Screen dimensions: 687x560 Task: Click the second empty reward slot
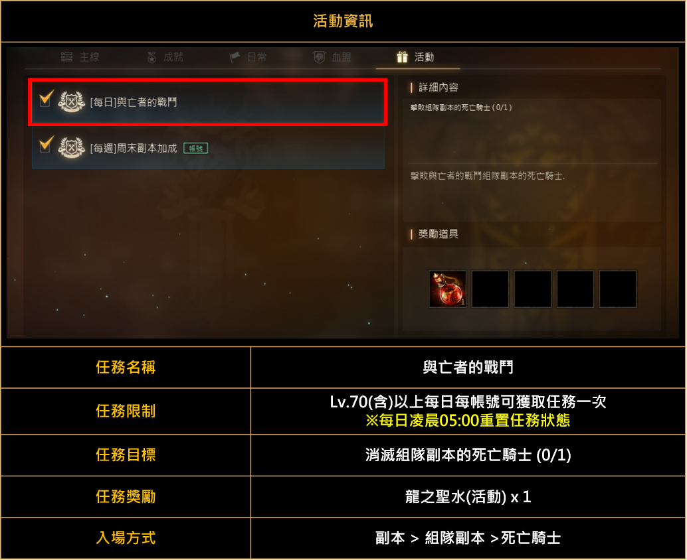click(x=532, y=289)
